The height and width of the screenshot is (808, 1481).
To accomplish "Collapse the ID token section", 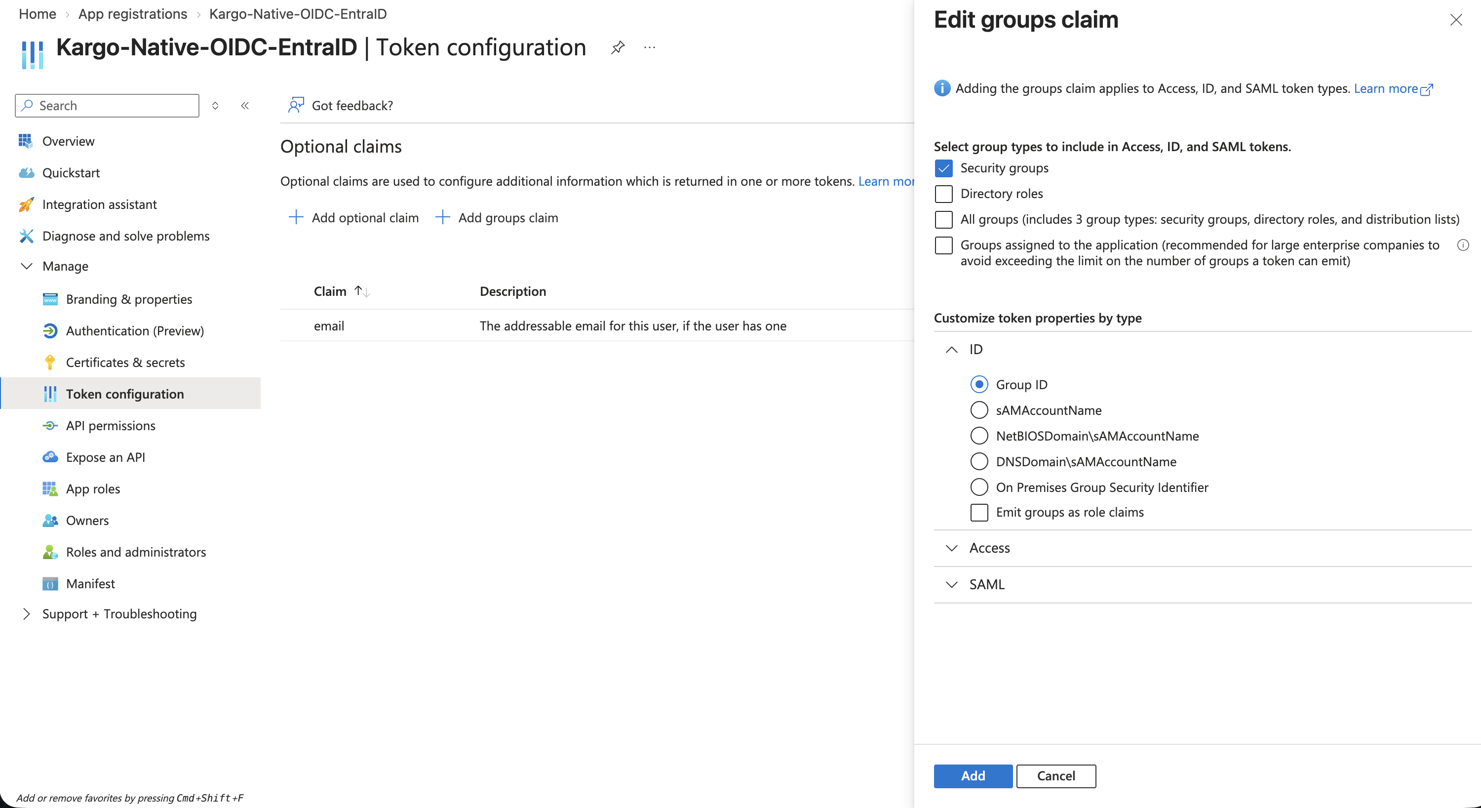I will [951, 350].
